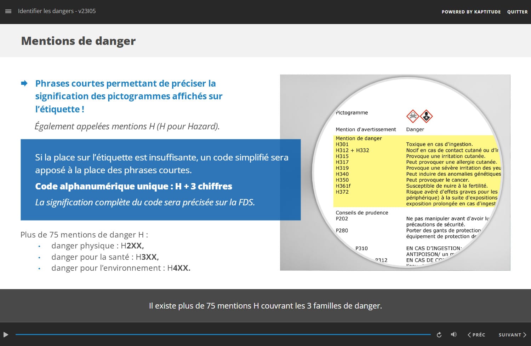Click the skull and crossbones pictogram
The height and width of the screenshot is (346, 531).
412,116
